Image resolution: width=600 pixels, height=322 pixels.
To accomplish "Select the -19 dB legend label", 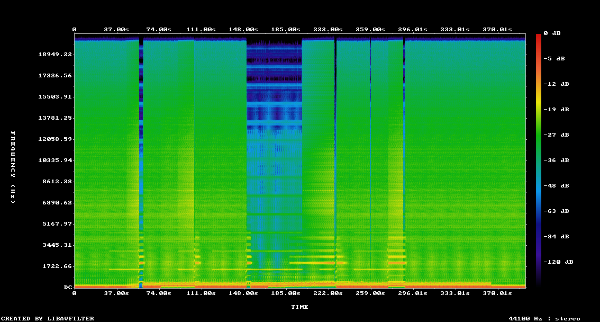I will pos(556,109).
